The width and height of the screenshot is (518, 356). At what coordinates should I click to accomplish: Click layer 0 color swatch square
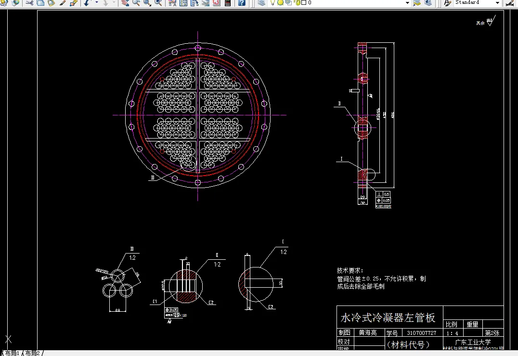click(x=304, y=2)
